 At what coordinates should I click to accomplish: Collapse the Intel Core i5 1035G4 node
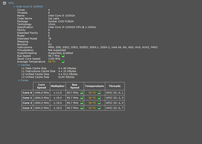(14, 7)
